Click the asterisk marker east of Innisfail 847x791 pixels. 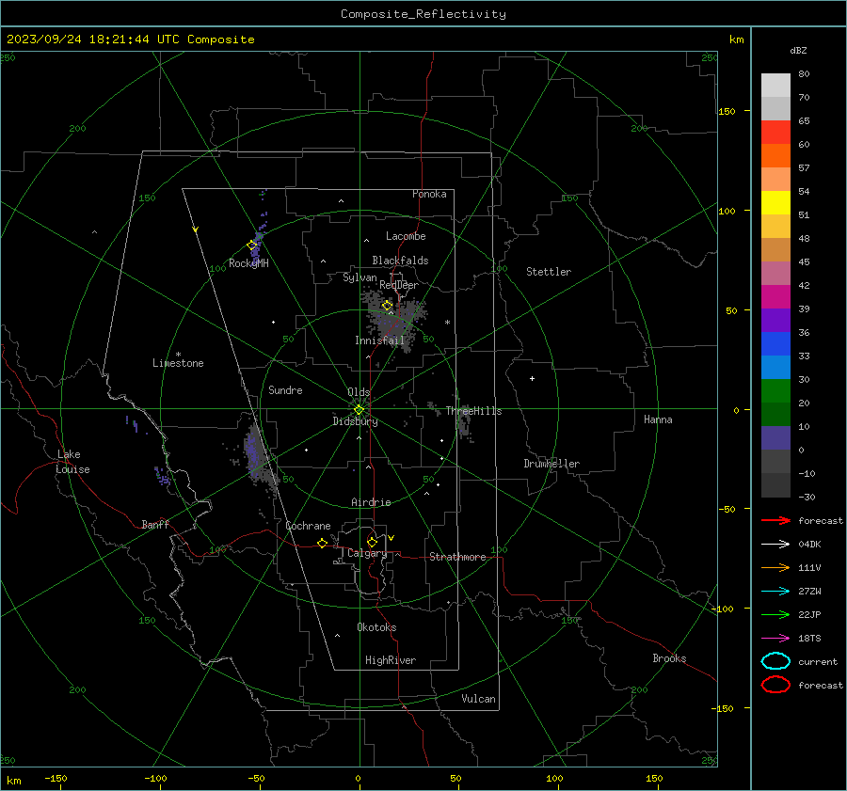click(x=447, y=323)
